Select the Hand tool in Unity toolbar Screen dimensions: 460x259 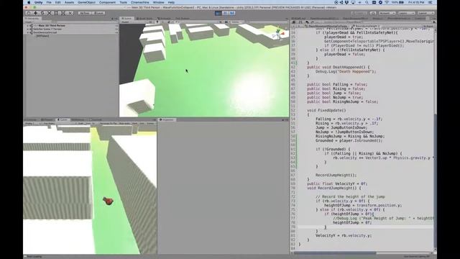(x=29, y=13)
